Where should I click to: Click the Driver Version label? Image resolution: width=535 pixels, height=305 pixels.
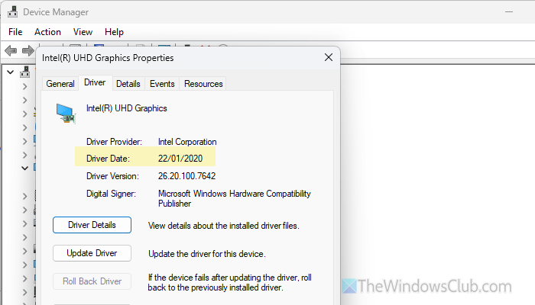click(x=112, y=176)
